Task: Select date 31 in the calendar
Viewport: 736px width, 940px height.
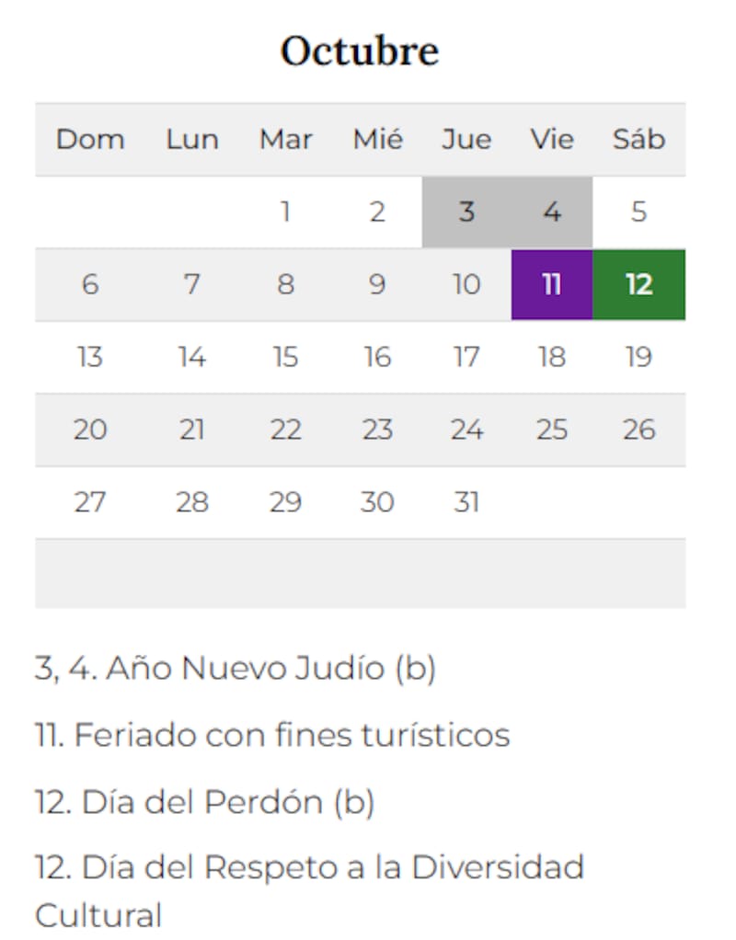Action: pyautogui.click(x=466, y=502)
